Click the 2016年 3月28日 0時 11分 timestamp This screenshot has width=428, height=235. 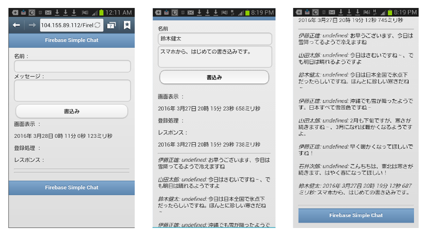(63, 136)
